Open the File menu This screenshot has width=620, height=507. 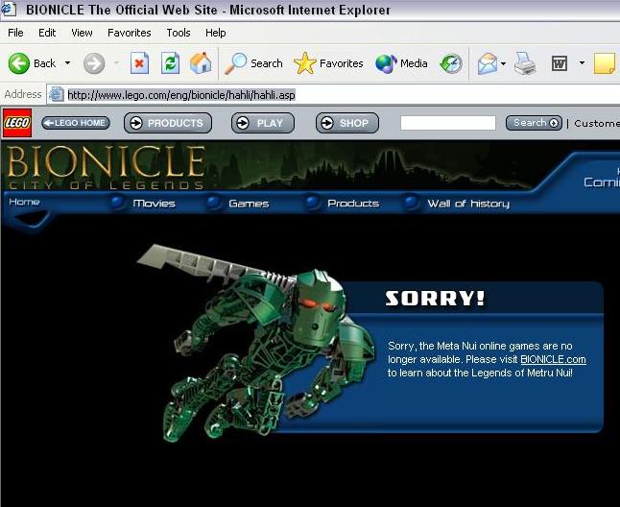pos(15,33)
